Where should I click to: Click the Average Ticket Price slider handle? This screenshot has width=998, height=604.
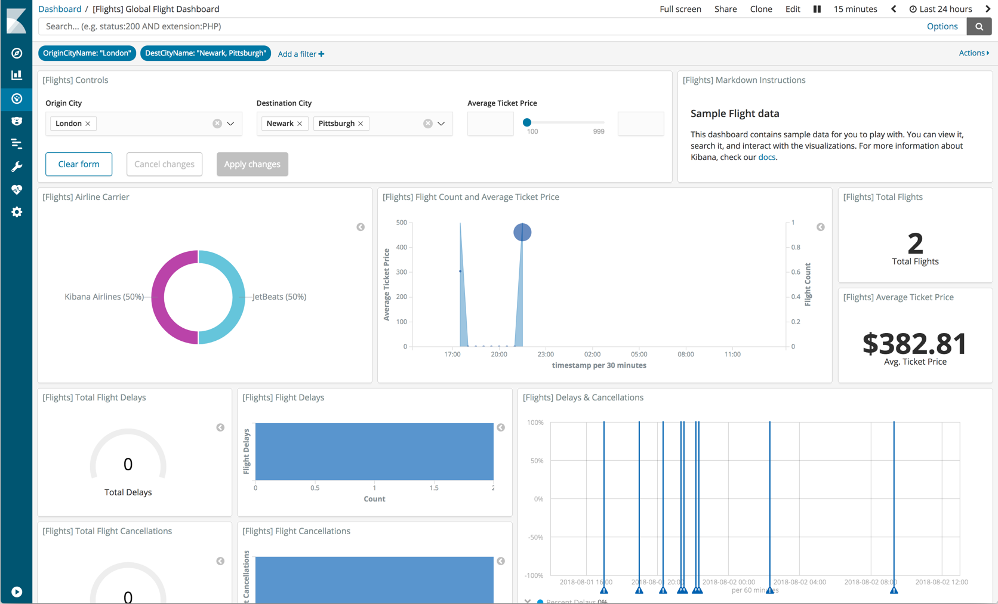tap(527, 122)
